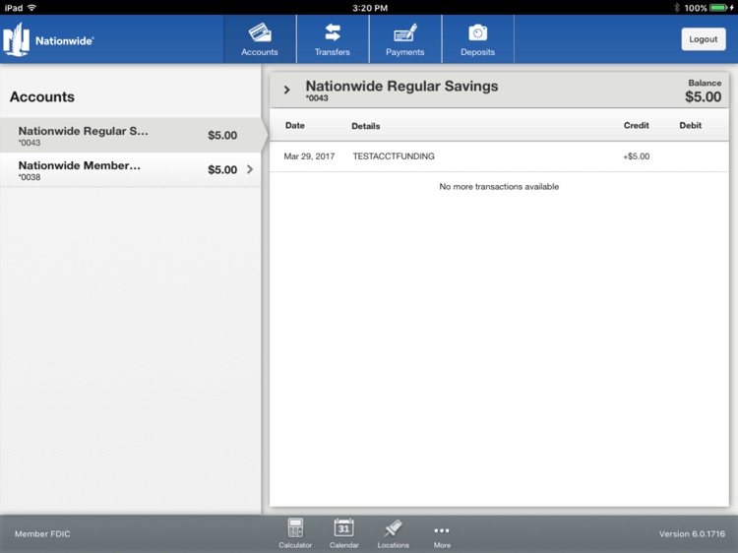Click the Credit column header

tap(637, 126)
